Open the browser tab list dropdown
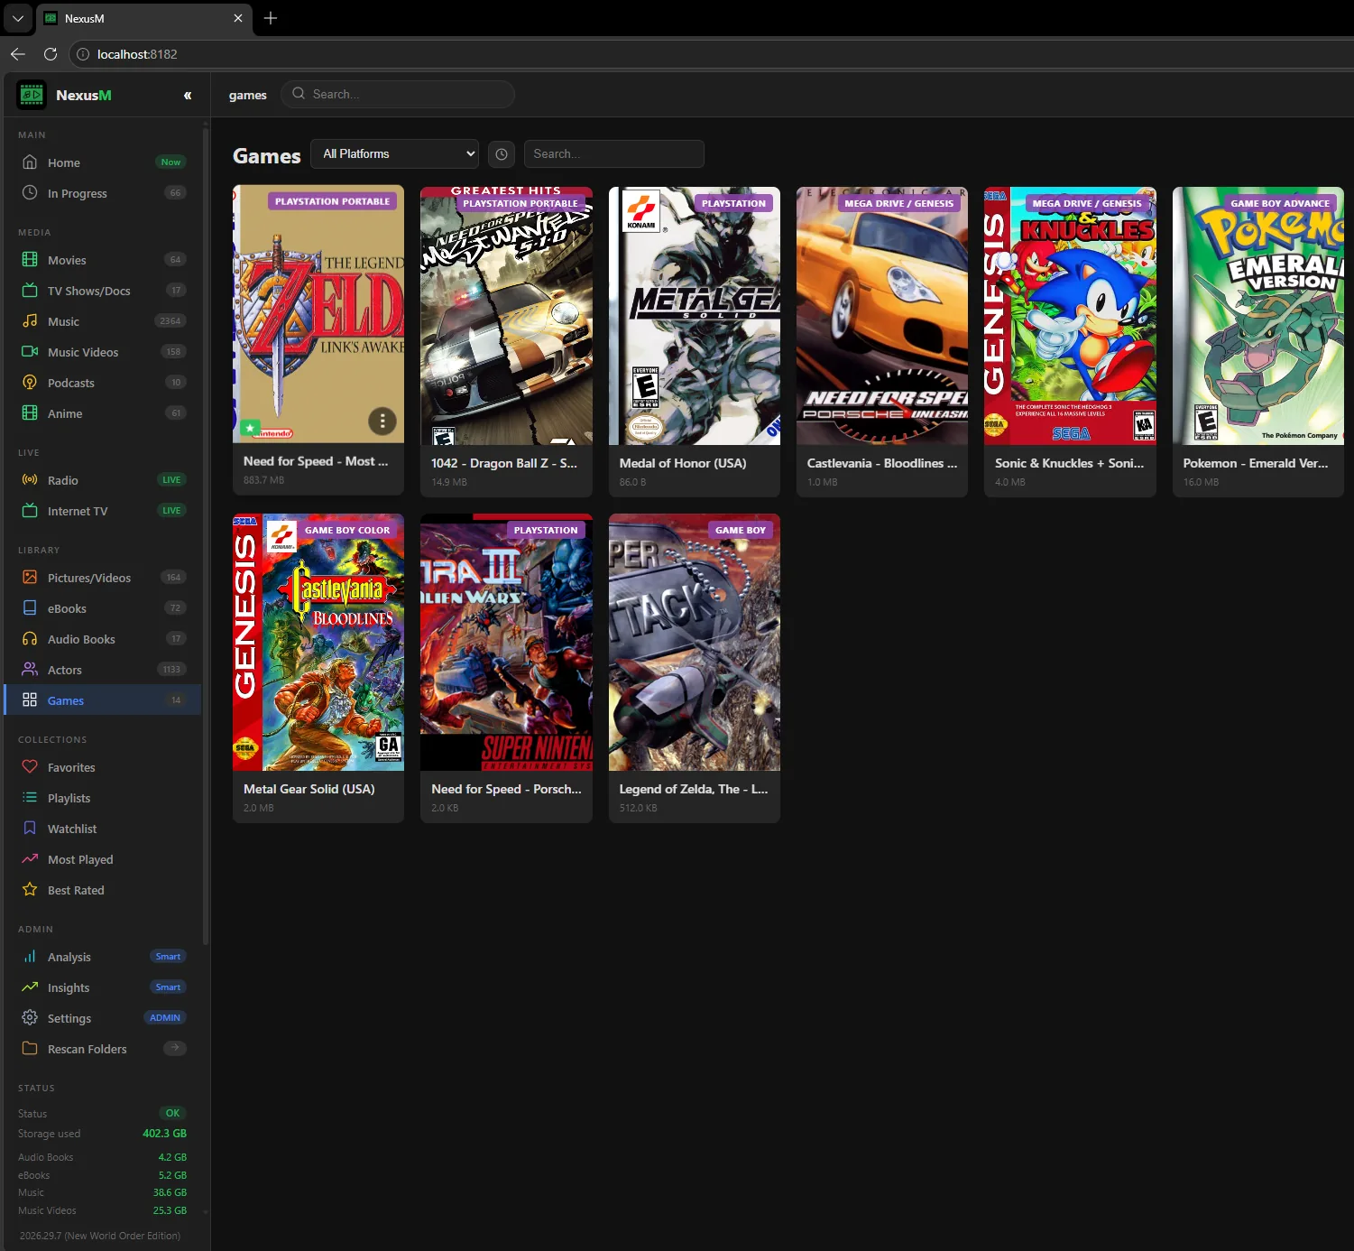 pos(17,18)
